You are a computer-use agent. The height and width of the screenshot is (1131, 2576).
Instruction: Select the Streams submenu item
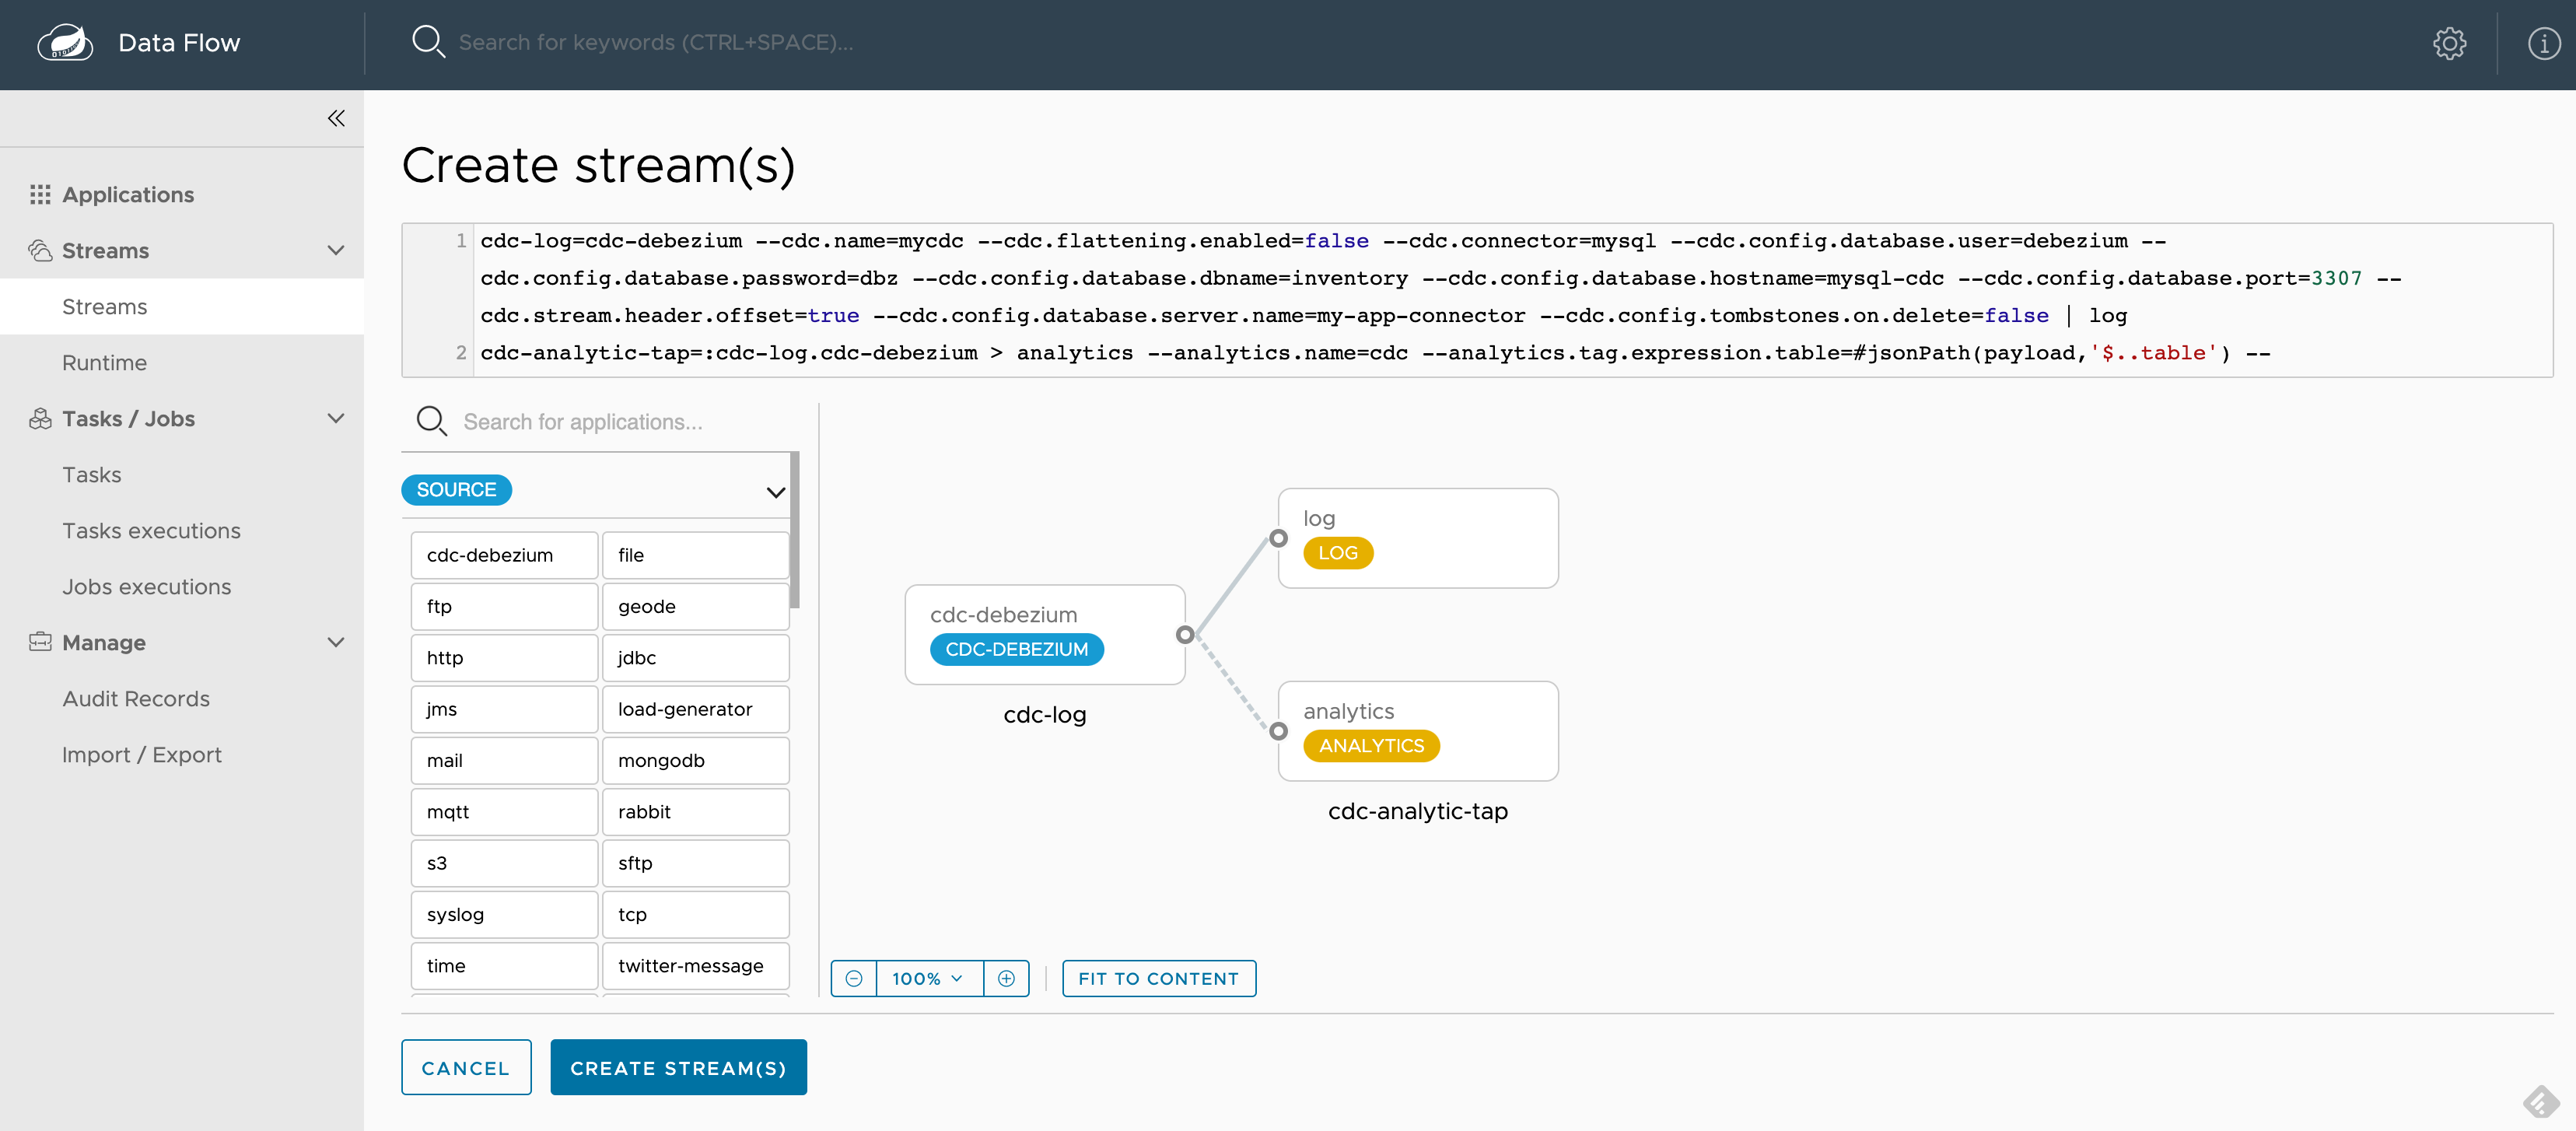coord(182,306)
